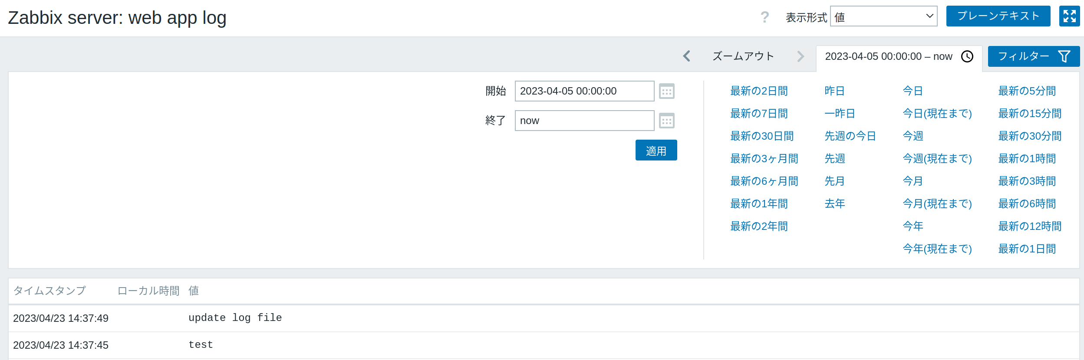Pick 最新の12時間 range
1084x360 pixels.
pos(1030,226)
